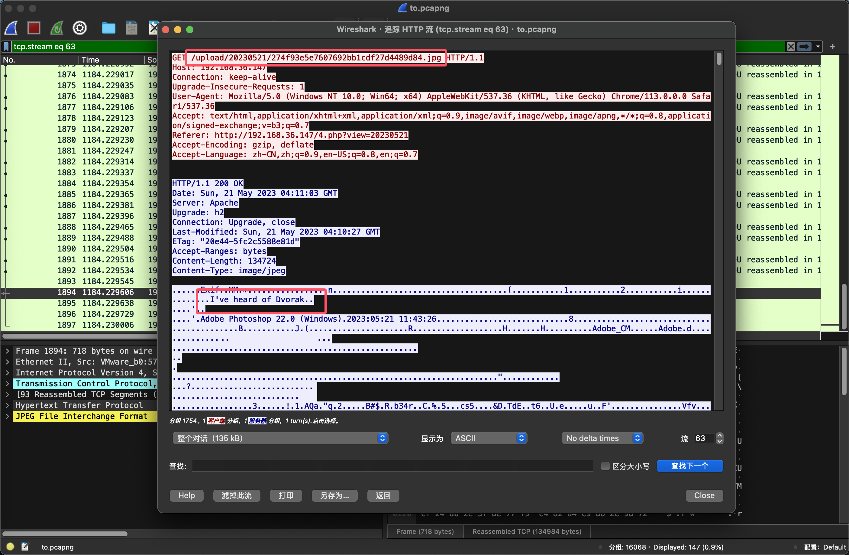Screen dimensions: 849x555
Task: Click the client packets (客户端) label
Action: click(x=216, y=421)
